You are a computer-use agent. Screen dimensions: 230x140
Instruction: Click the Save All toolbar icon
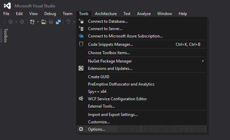pyautogui.click(x=58, y=22)
